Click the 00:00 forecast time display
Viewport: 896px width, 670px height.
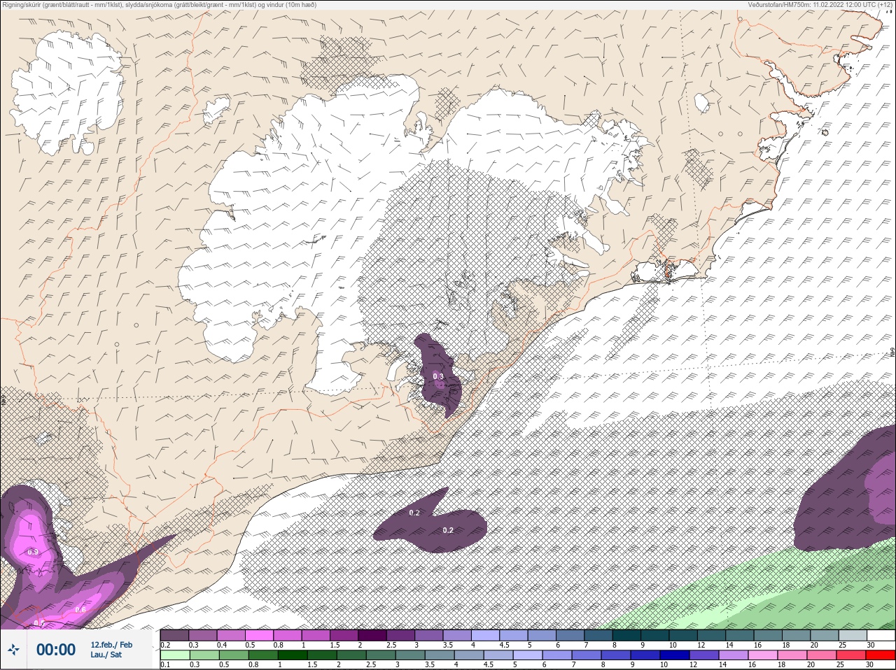tap(56, 650)
